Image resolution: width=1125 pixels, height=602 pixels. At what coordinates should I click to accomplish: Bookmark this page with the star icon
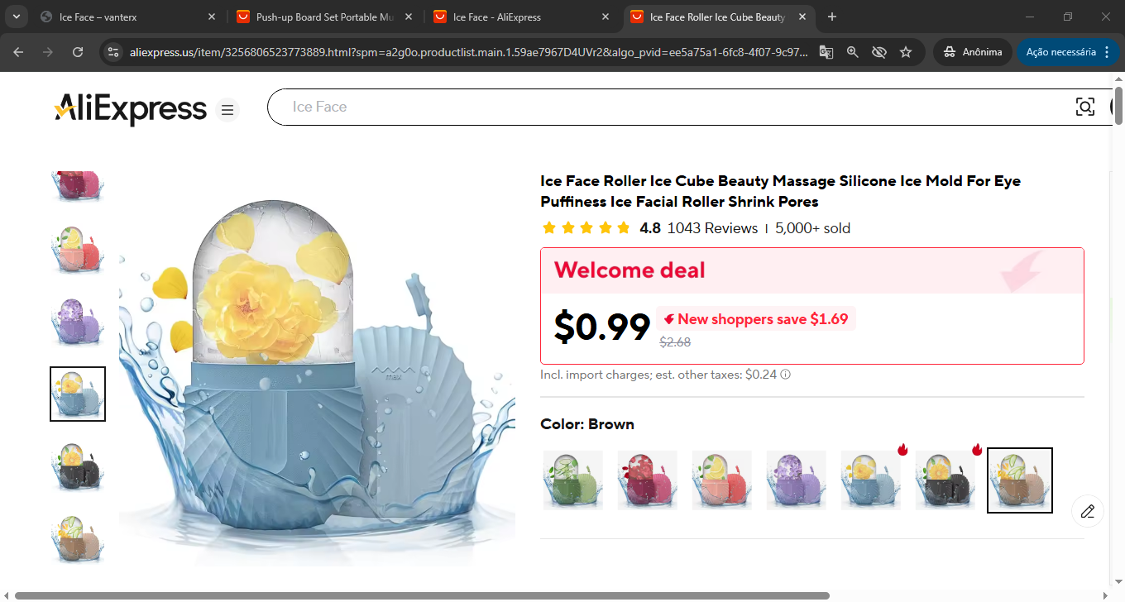[906, 52]
